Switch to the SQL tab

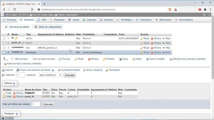[x=42, y=20]
